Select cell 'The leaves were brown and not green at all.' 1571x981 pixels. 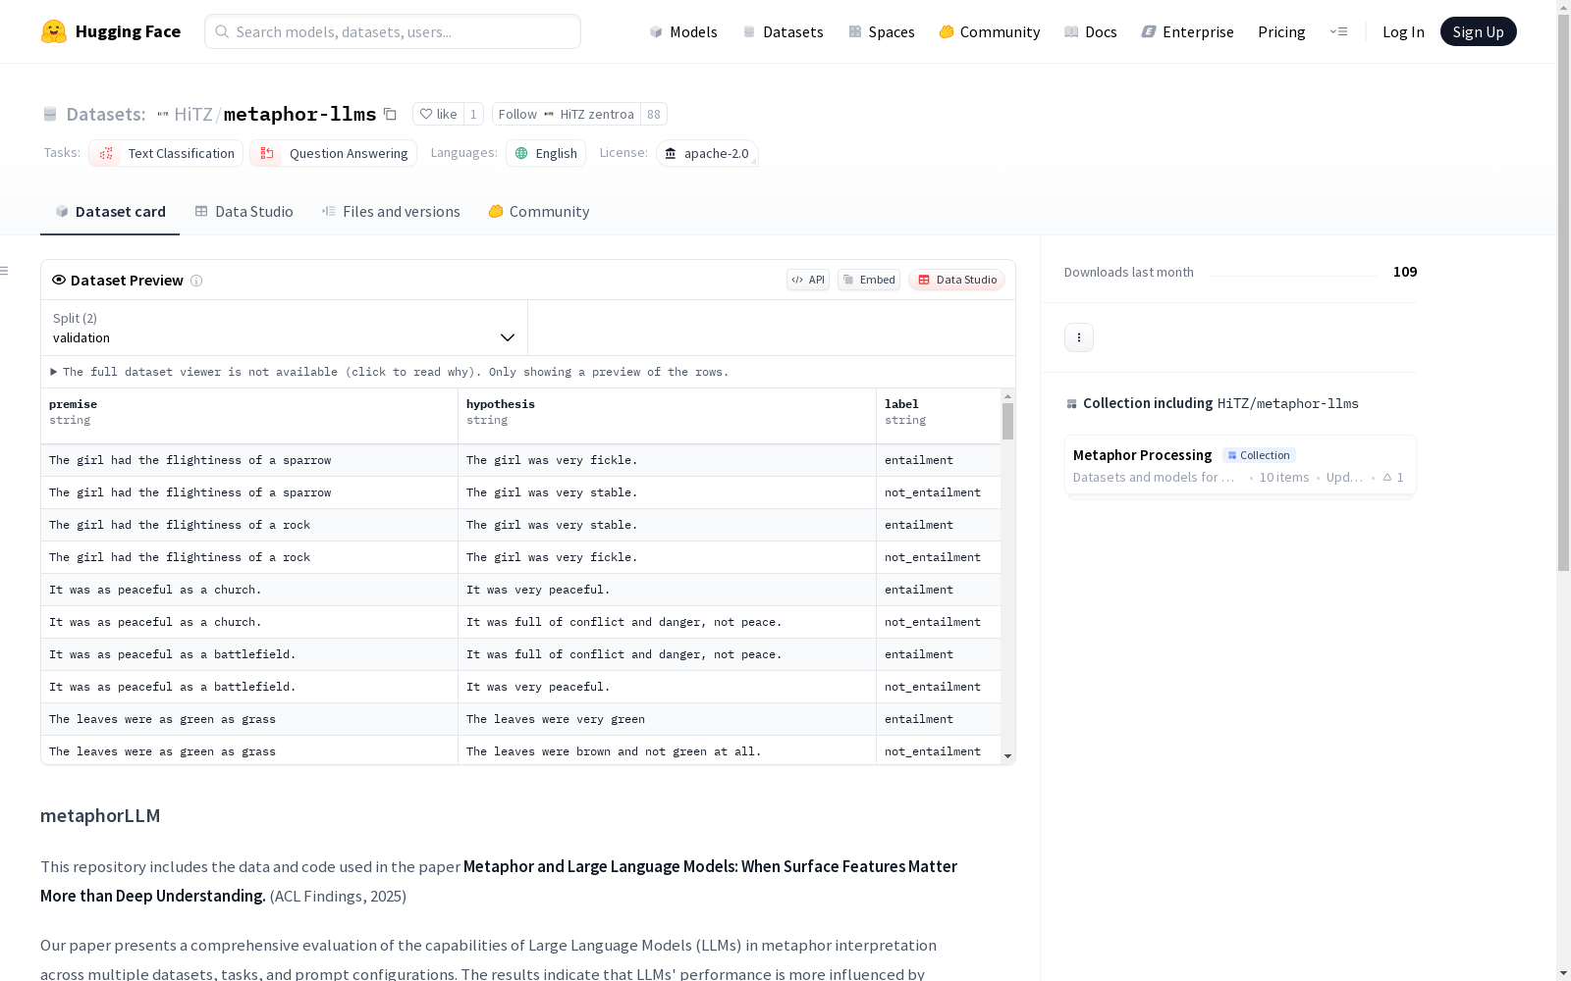pyautogui.click(x=667, y=751)
